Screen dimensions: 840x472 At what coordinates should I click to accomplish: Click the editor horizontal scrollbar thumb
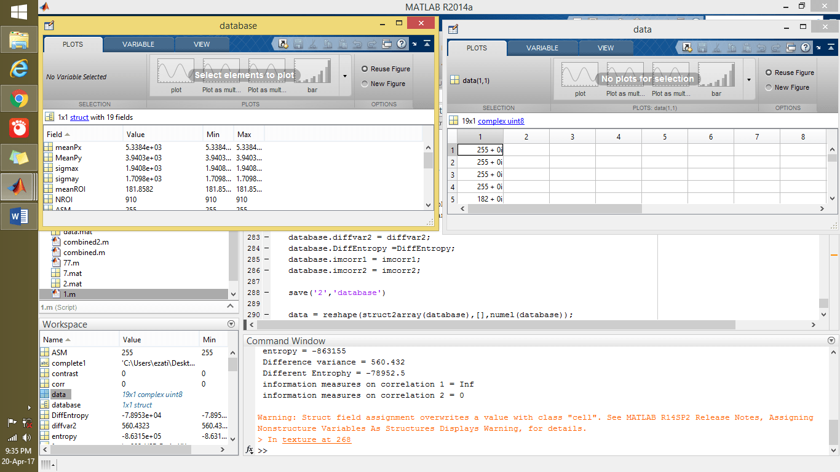497,325
